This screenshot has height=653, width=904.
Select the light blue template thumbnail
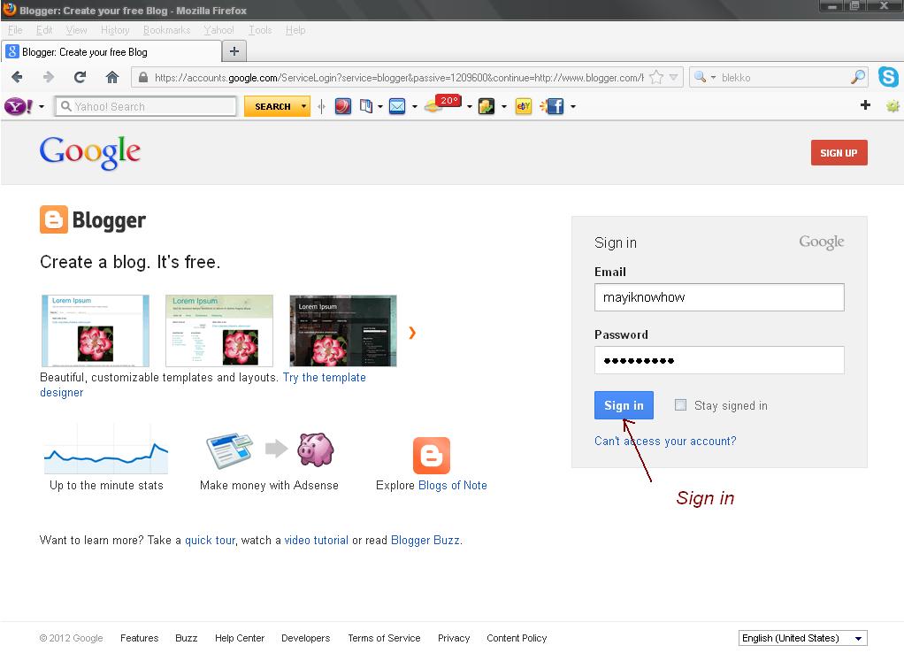coord(96,331)
